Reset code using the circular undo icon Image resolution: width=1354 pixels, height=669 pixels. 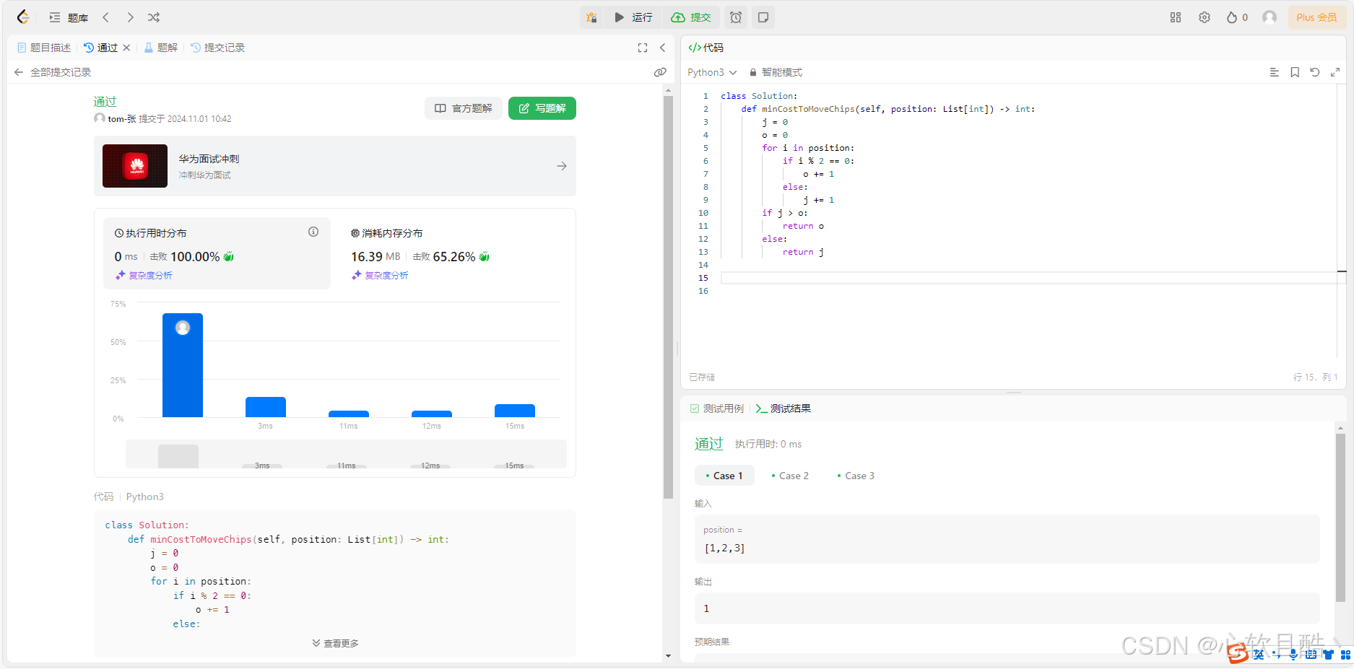(1314, 72)
